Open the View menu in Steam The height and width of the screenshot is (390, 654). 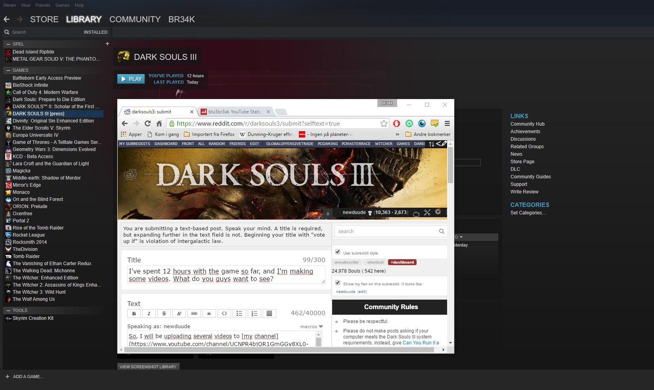26,5
